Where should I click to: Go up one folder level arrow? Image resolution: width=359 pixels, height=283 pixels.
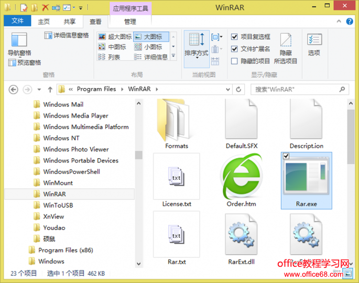click(50, 89)
